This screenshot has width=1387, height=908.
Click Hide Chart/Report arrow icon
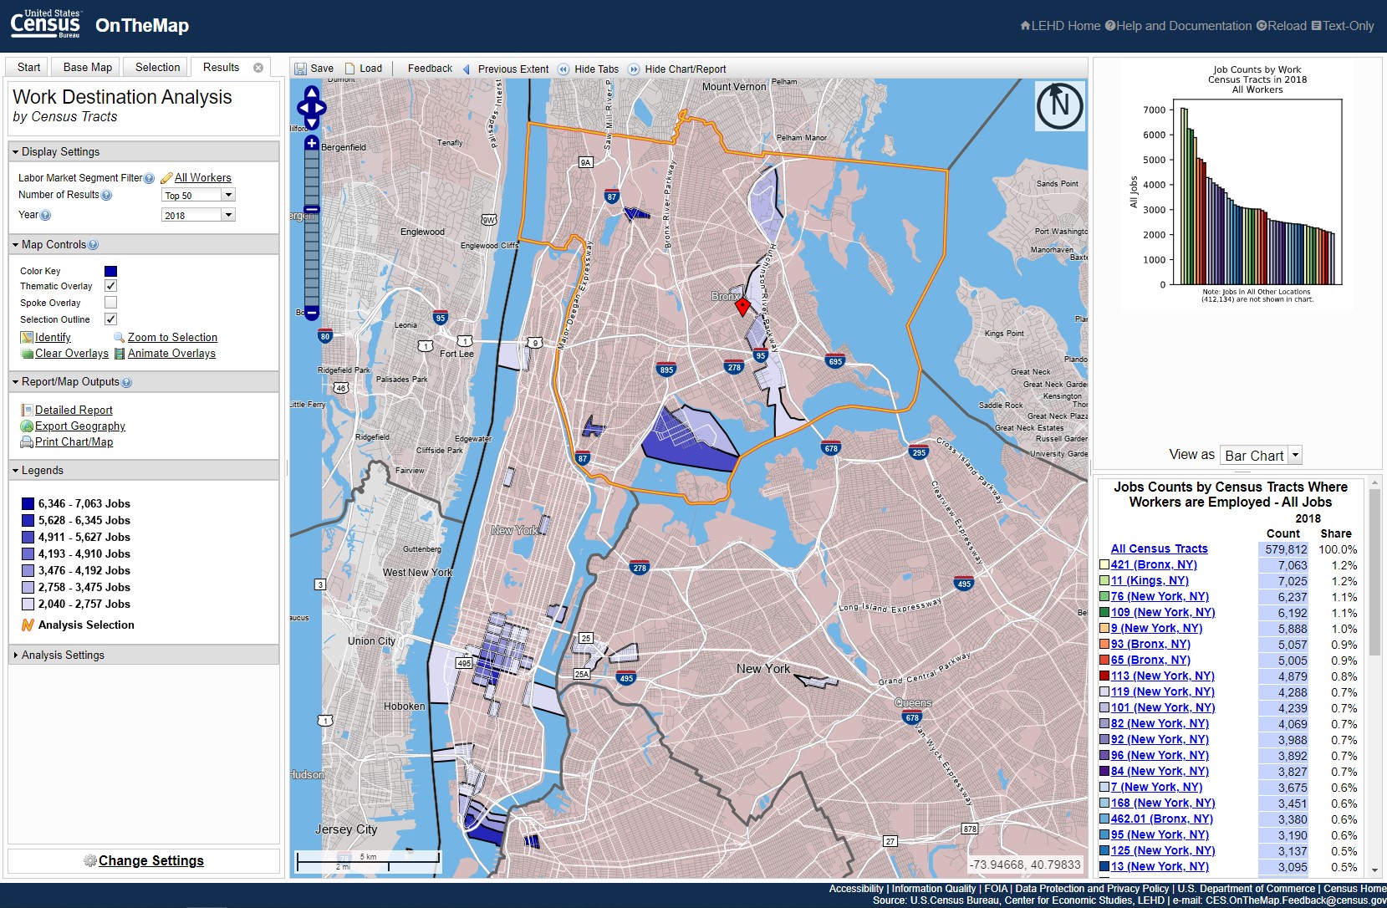(634, 69)
